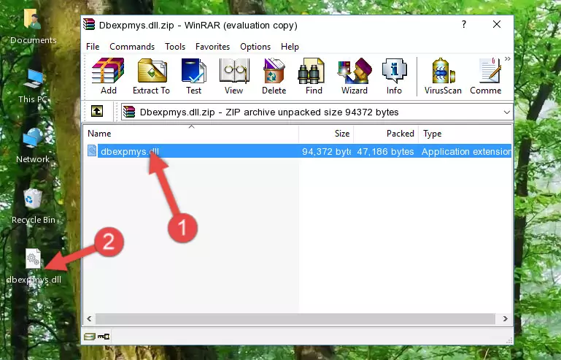Click the 47,186 bytes packed value
The height and width of the screenshot is (360, 561).
pos(385,152)
